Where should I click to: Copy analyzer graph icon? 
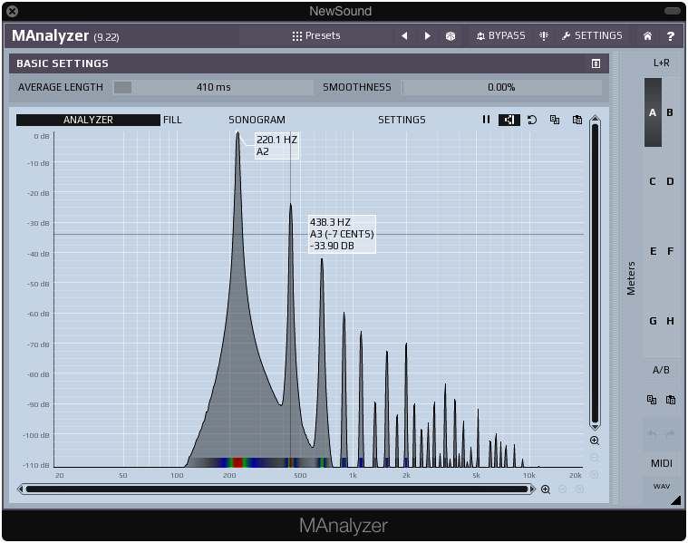555,120
